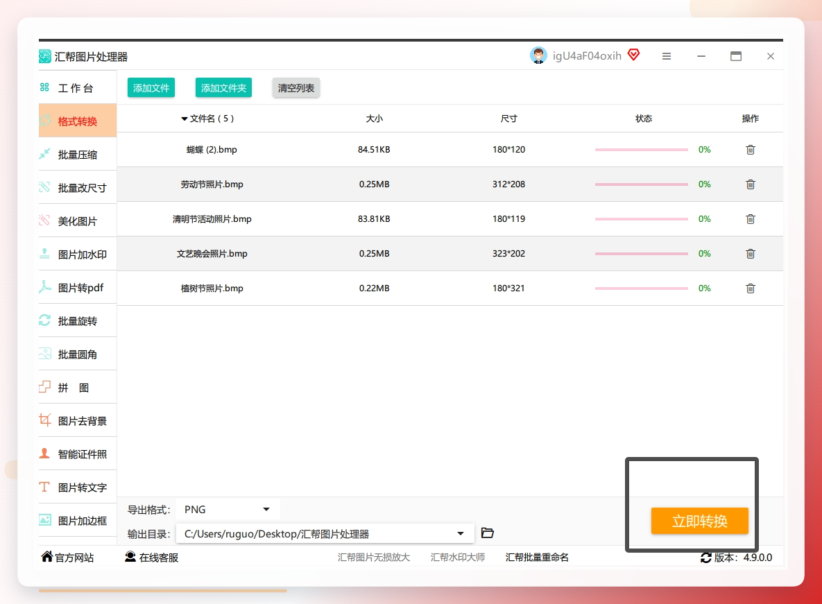The height and width of the screenshot is (604, 822).
Task: Click the 尺寸 column header
Action: pos(508,119)
